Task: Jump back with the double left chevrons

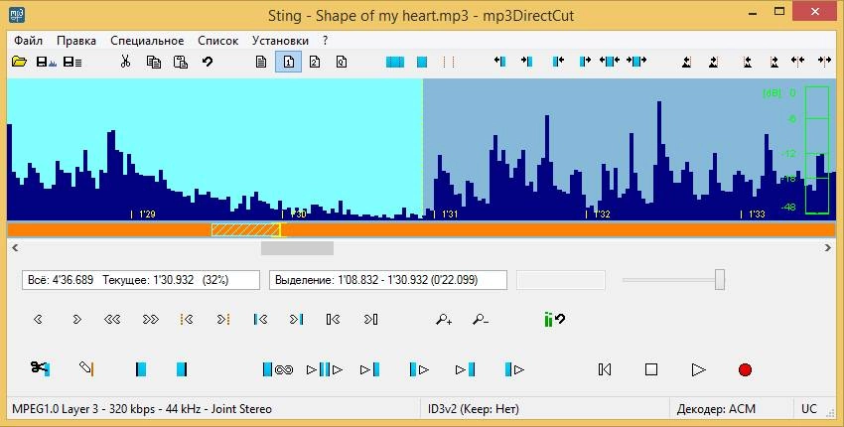Action: pyautogui.click(x=112, y=320)
